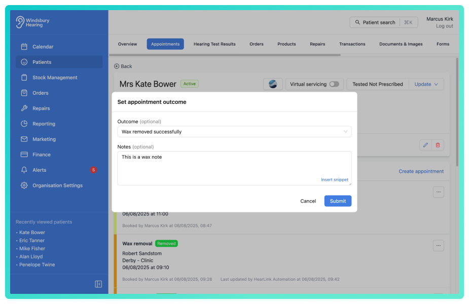Click into the Notes text area
Viewport: 469px width, 304px height.
234,168
